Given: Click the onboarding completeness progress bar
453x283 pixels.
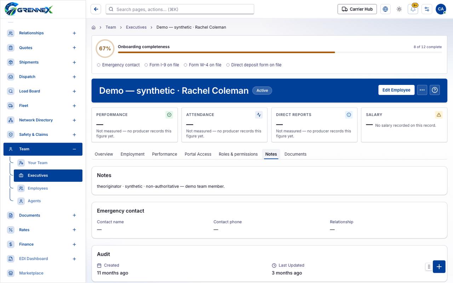Looking at the screenshot, I should 280,52.
